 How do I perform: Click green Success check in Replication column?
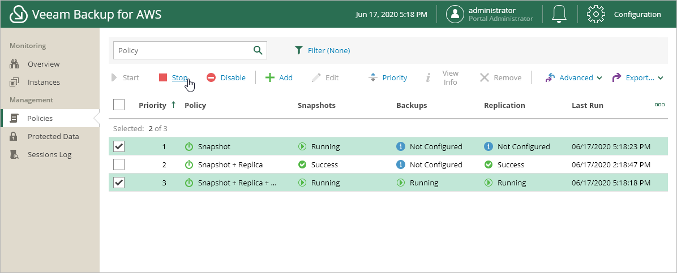[489, 164]
